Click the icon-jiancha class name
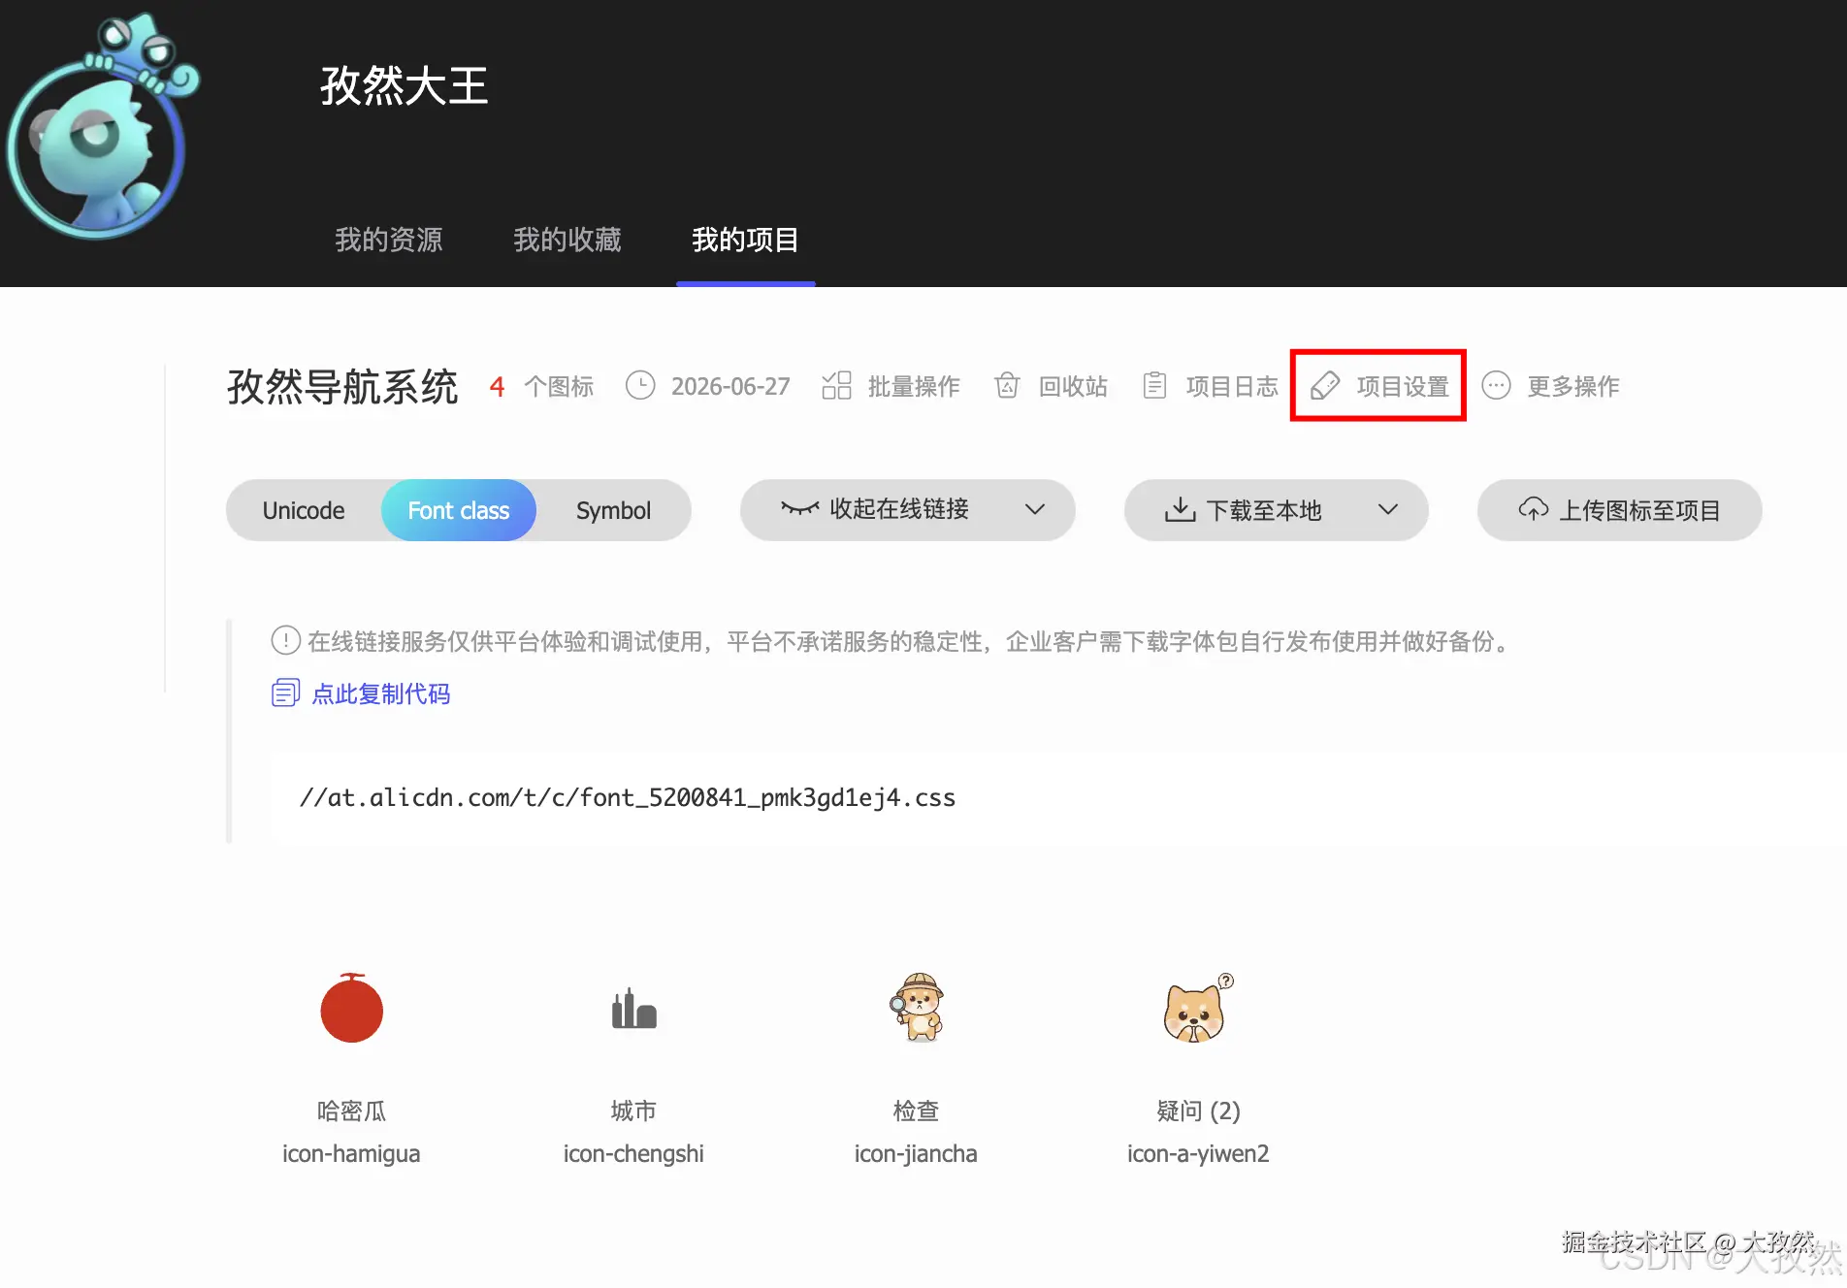The height and width of the screenshot is (1288, 1847). click(916, 1154)
